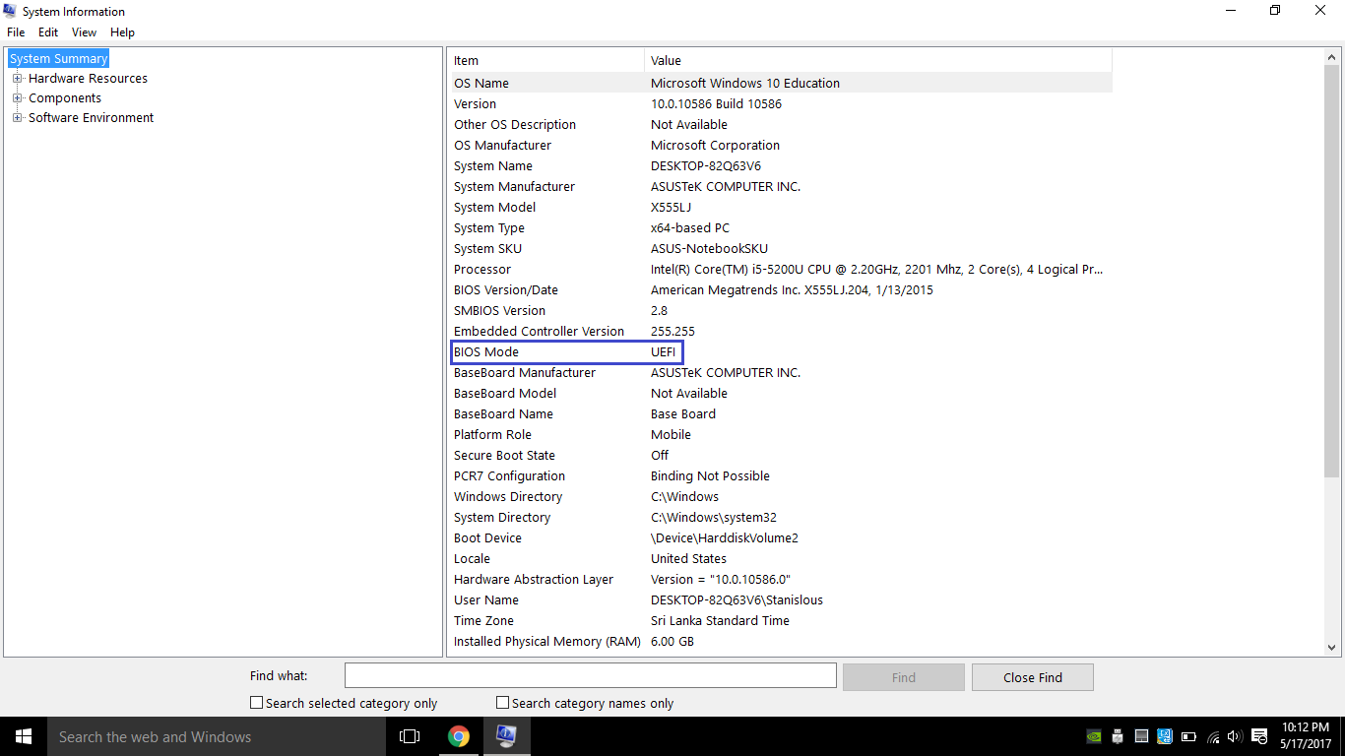The height and width of the screenshot is (756, 1345).
Task: Click the Find button
Action: tap(903, 677)
